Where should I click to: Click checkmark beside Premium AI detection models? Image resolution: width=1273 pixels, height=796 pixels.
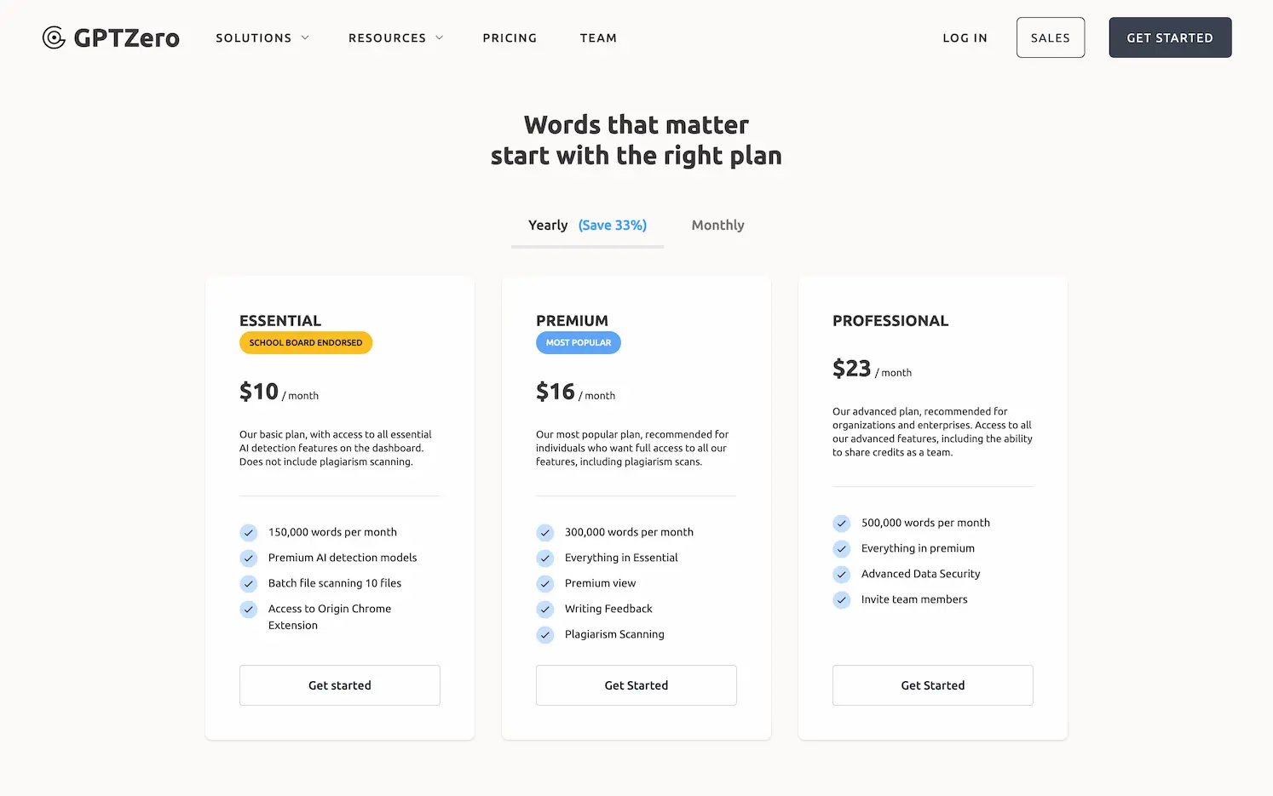click(x=248, y=558)
